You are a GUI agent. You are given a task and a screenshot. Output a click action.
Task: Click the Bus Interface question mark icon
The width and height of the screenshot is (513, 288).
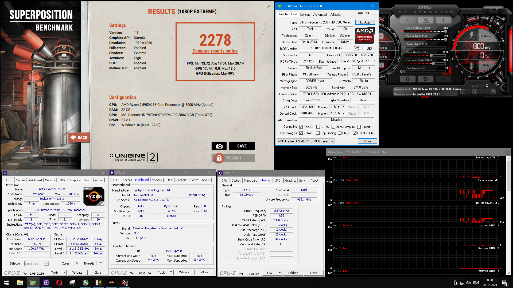(x=374, y=61)
